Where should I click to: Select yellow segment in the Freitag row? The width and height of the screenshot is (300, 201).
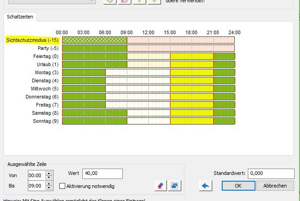coord(192,105)
